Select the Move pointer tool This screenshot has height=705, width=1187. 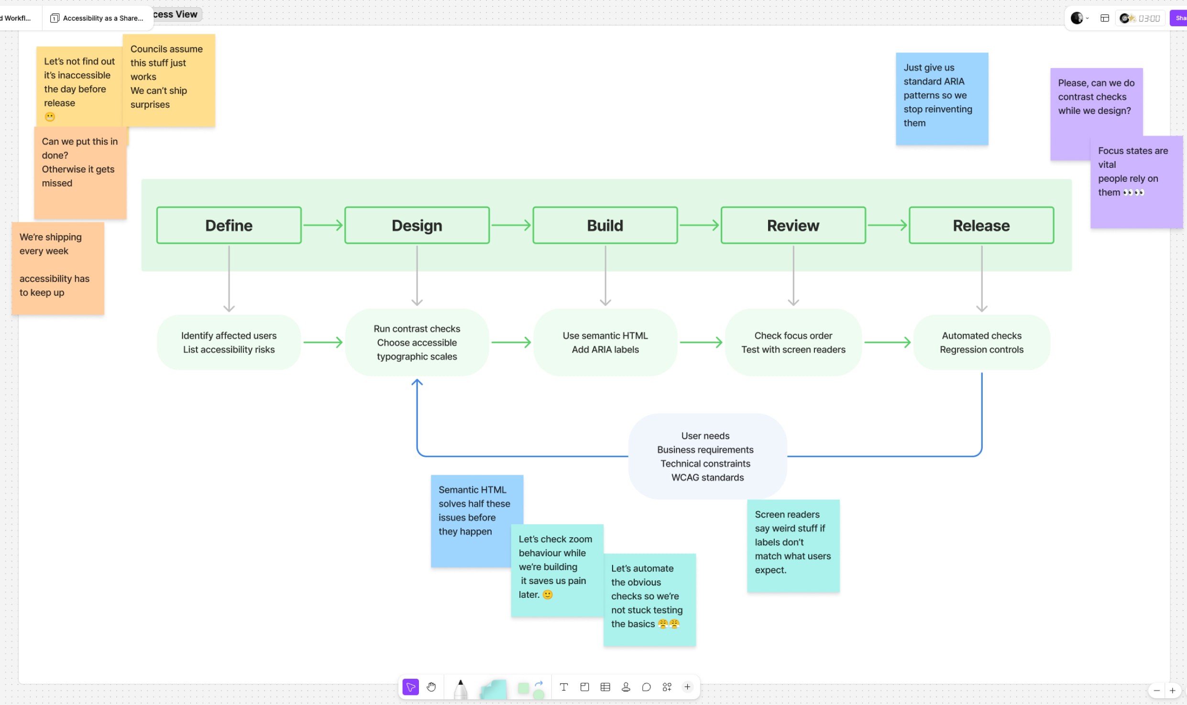[x=410, y=687]
